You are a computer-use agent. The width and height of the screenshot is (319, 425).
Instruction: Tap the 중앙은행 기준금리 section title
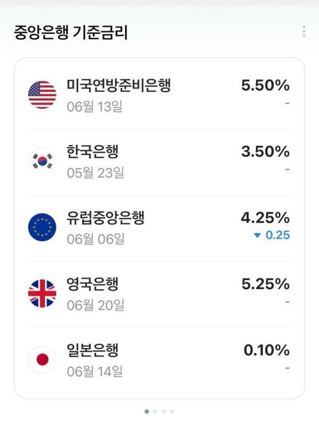pyautogui.click(x=71, y=32)
